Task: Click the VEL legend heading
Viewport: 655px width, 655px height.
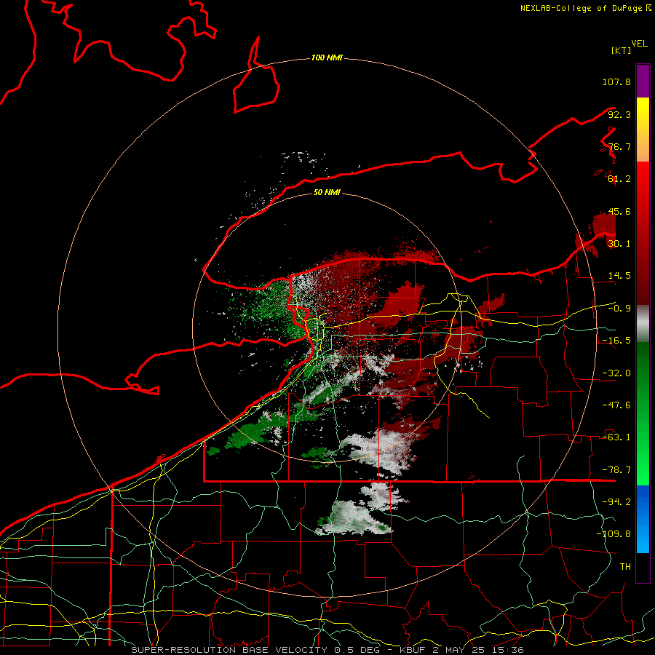Action: [639, 44]
